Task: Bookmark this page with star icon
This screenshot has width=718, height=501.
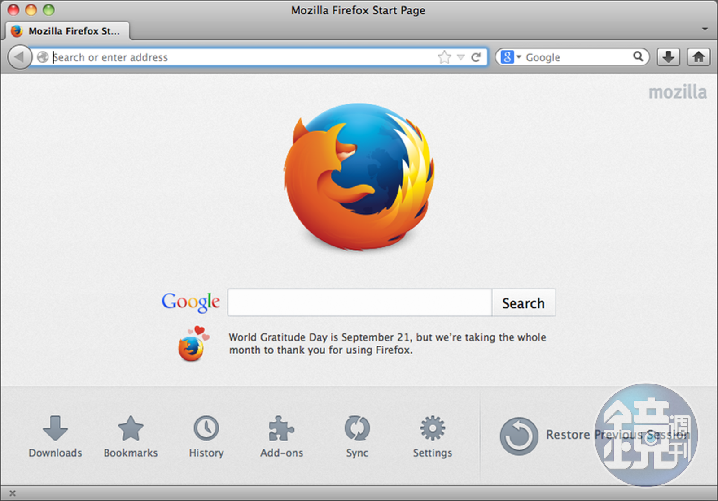Action: pos(444,57)
